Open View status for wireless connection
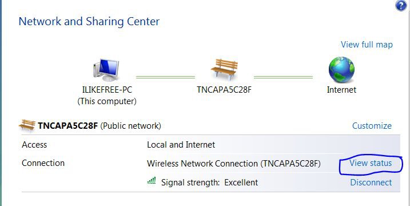This screenshot has height=206, width=410. [x=371, y=163]
